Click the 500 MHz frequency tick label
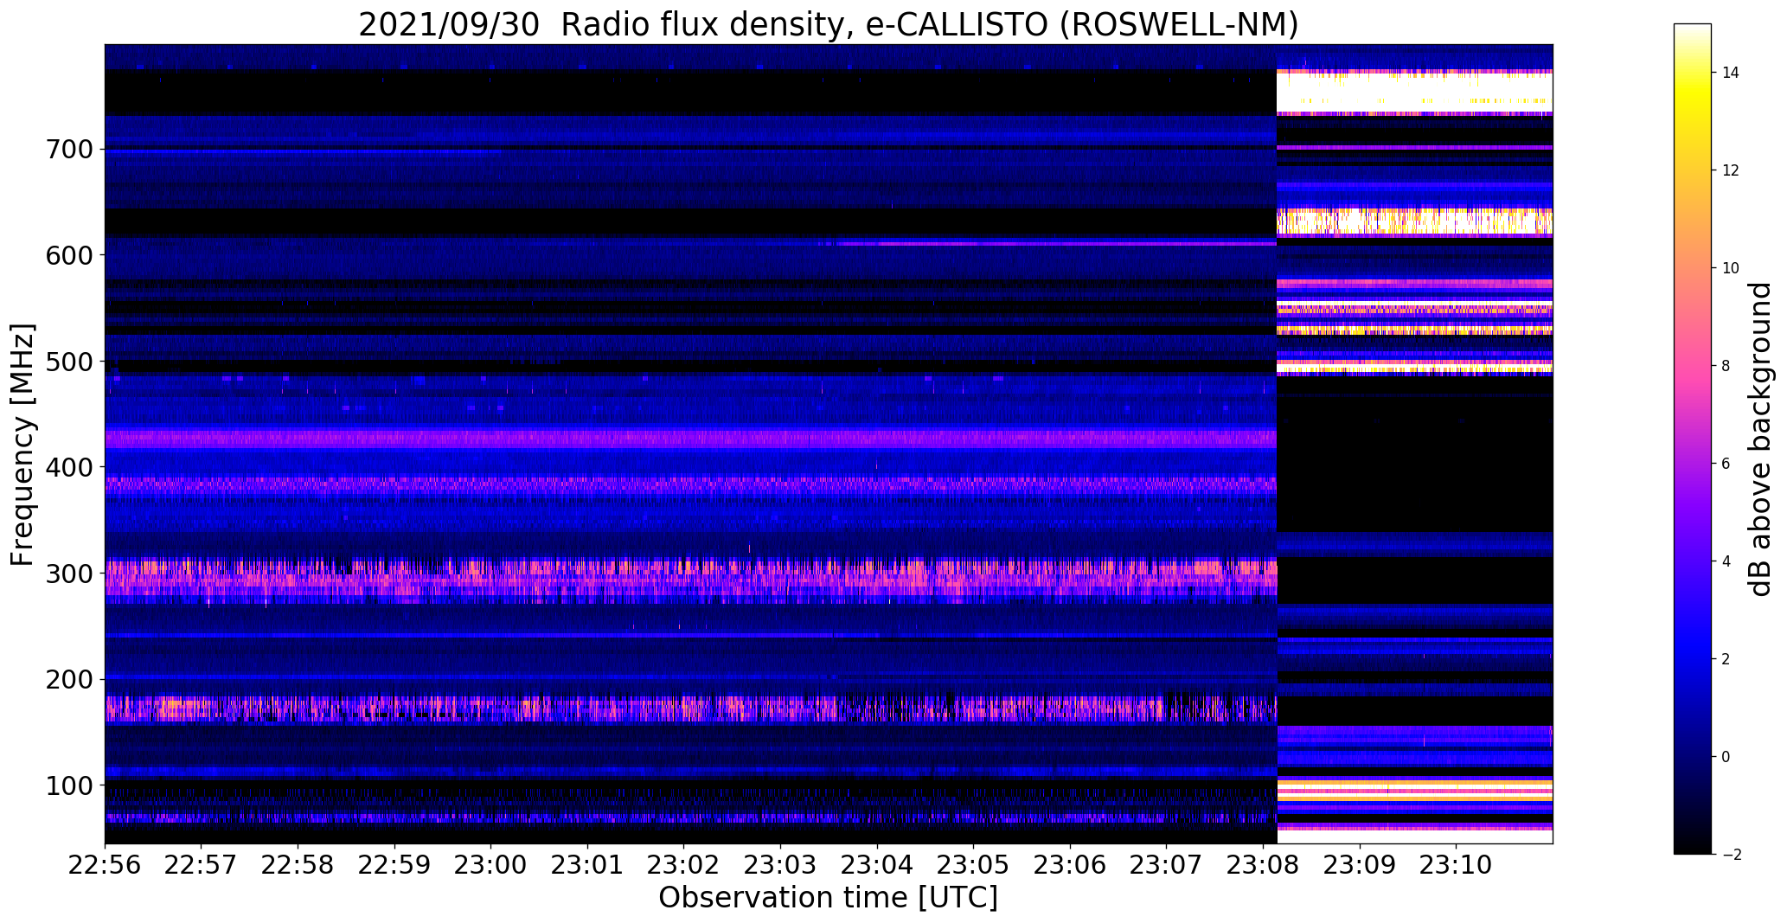The width and height of the screenshot is (1787, 923). pos(68,362)
